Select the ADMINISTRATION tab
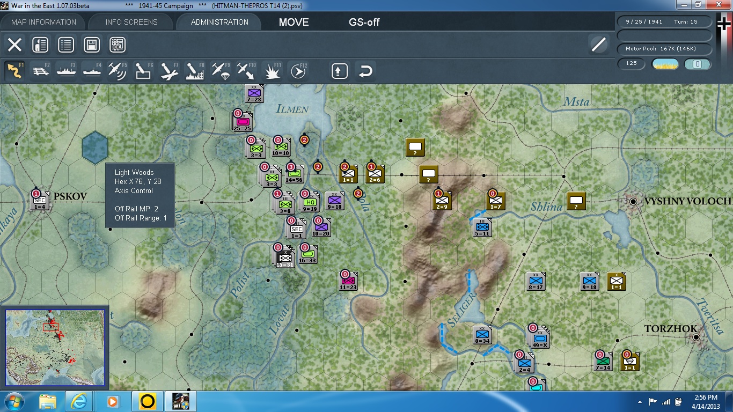This screenshot has width=733, height=412. [x=219, y=22]
